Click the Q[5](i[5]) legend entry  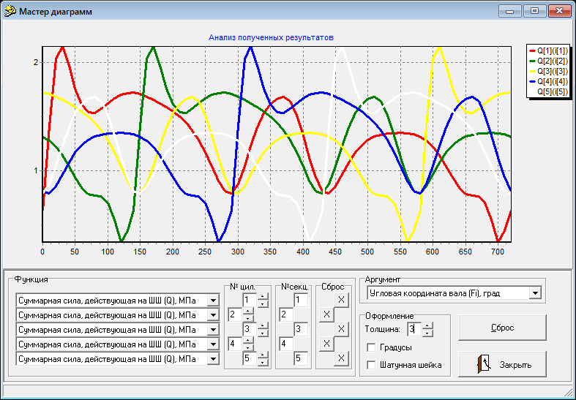tap(552, 91)
